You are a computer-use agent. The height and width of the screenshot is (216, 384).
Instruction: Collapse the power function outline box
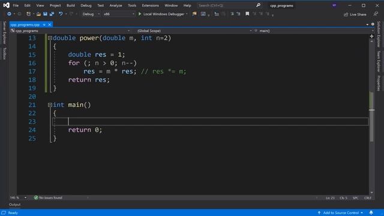coord(50,38)
